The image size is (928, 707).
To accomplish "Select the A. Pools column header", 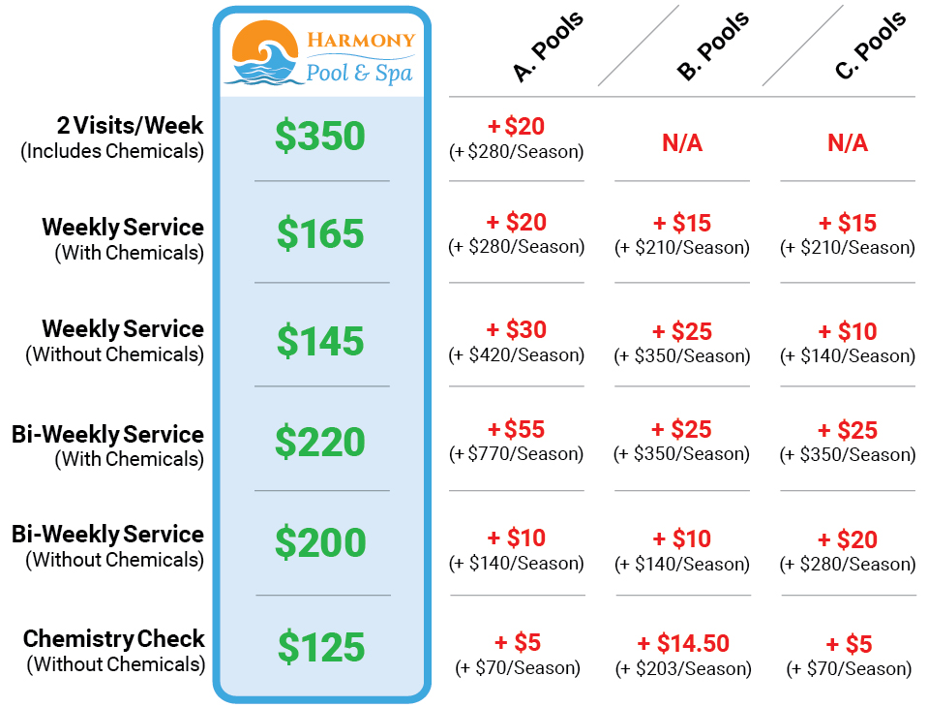I will 549,48.
